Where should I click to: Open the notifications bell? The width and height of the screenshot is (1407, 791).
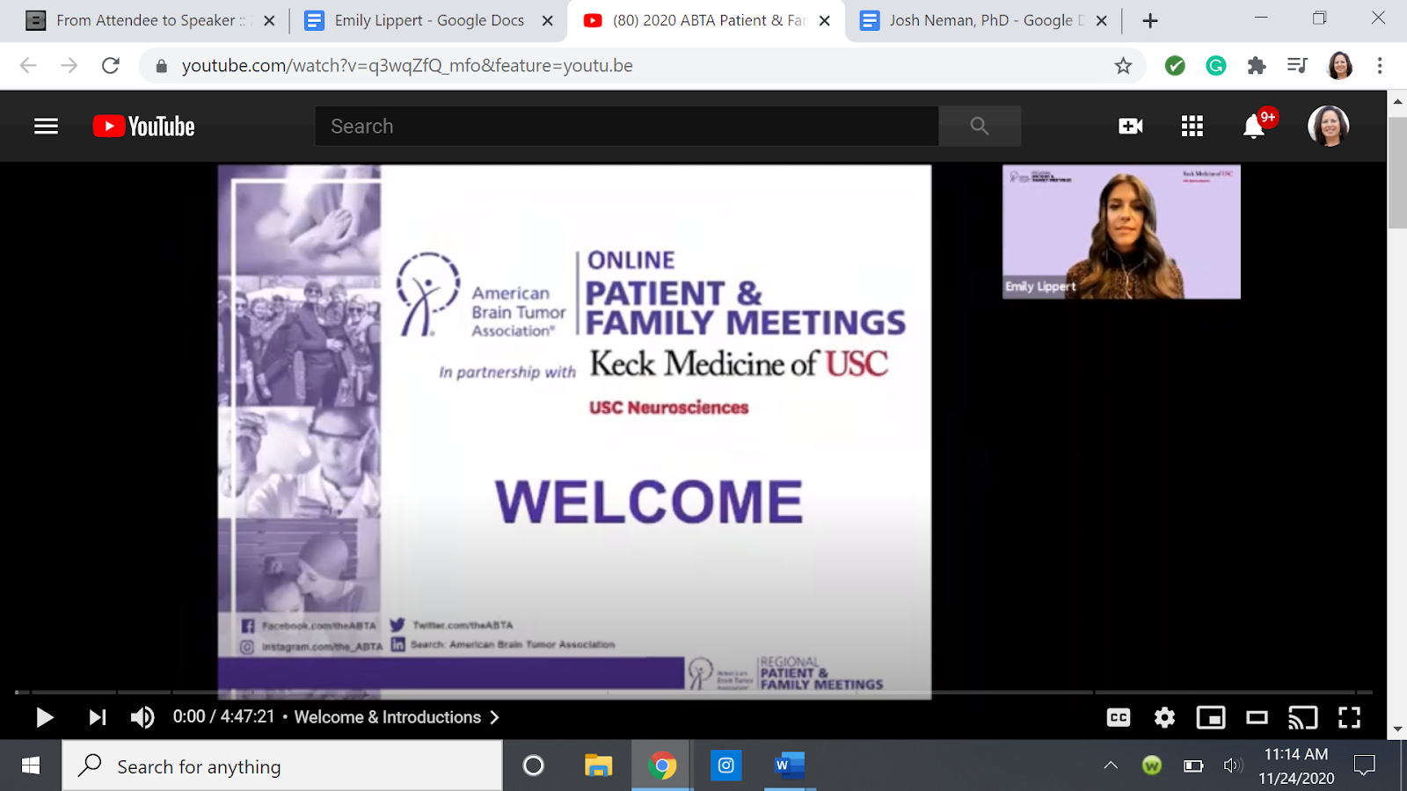tap(1254, 127)
